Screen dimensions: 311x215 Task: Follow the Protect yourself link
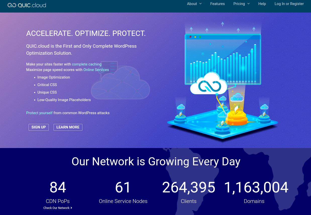coord(39,113)
